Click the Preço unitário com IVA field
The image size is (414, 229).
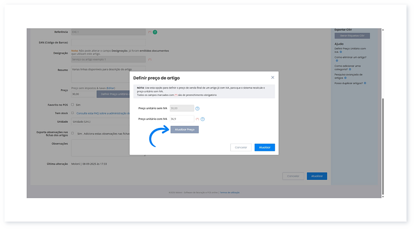point(182,119)
